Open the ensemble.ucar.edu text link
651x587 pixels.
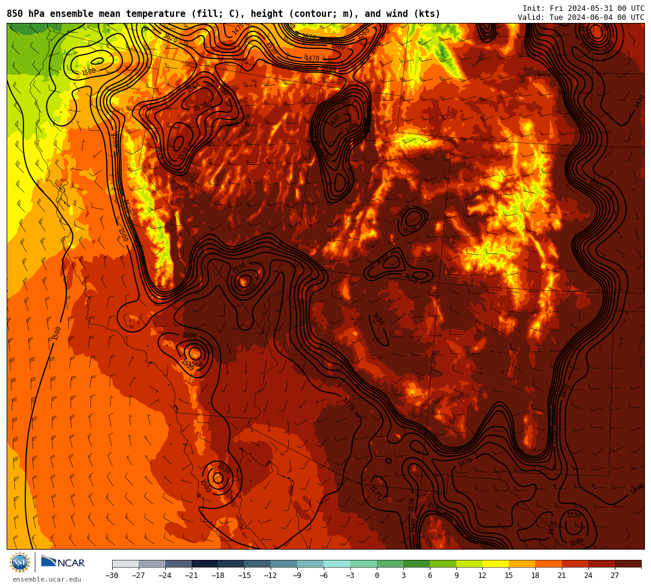47,579
